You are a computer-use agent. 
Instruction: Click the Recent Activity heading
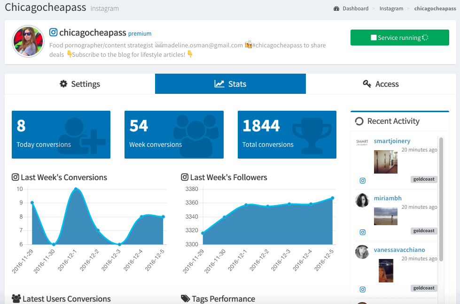tap(393, 121)
